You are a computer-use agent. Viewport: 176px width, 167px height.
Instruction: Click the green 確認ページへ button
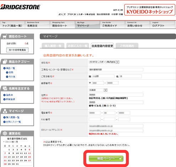[106, 158]
